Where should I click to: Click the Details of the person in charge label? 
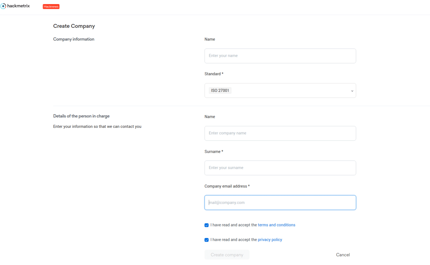point(81,116)
